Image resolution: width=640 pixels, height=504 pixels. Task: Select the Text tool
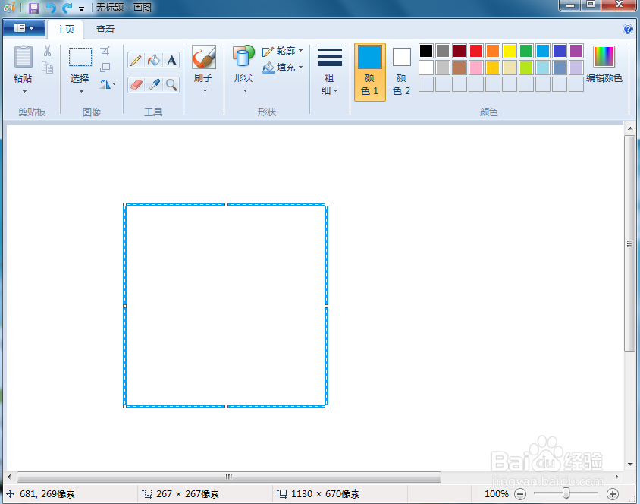tap(171, 61)
